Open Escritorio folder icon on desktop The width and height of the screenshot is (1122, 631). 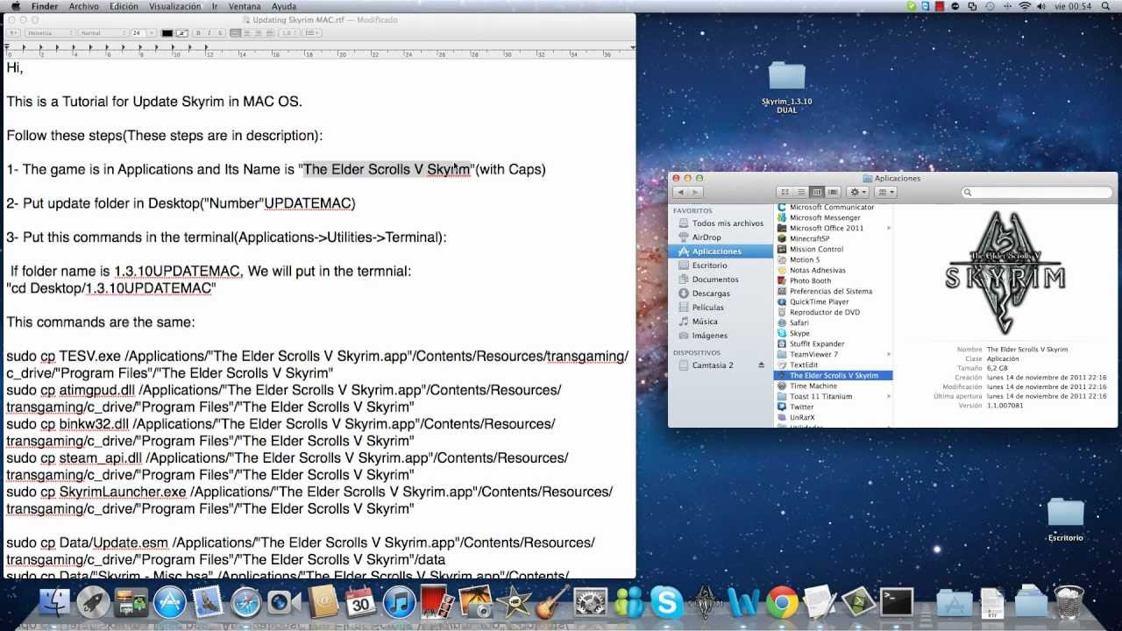coord(1065,520)
